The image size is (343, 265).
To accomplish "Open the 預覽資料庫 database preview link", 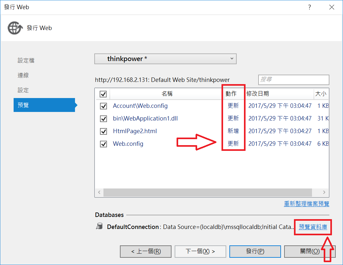I will click(313, 227).
